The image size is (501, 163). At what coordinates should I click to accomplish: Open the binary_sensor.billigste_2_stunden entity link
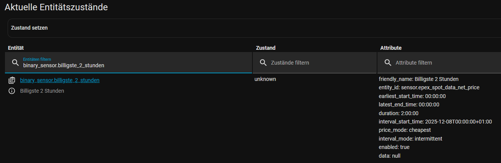coord(60,80)
